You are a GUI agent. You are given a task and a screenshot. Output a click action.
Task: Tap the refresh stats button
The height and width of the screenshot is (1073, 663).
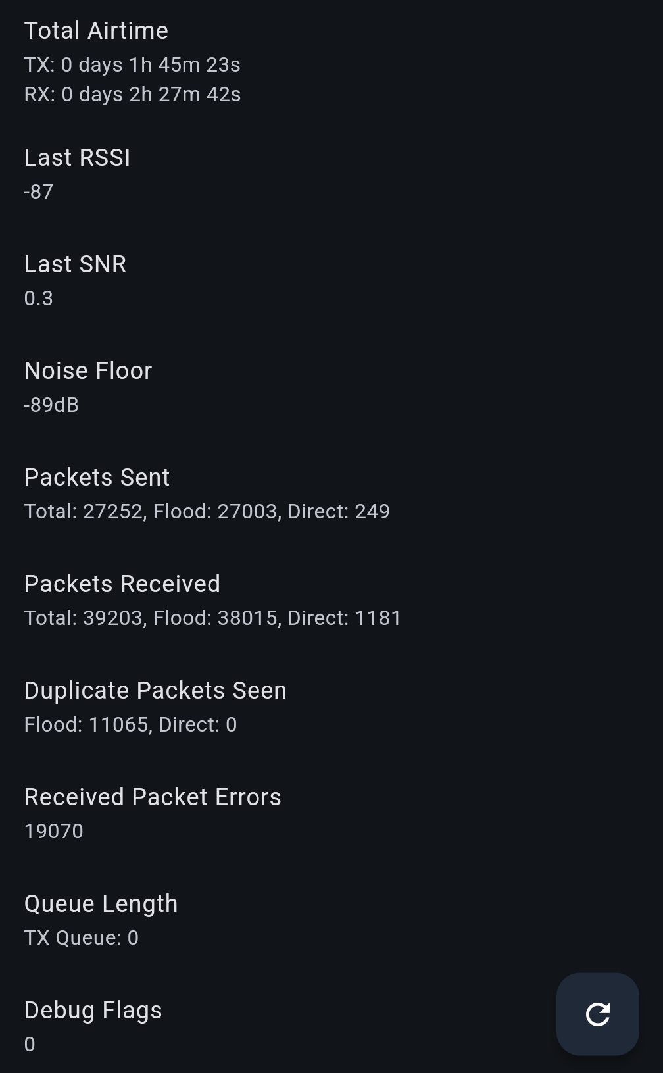(x=597, y=1014)
